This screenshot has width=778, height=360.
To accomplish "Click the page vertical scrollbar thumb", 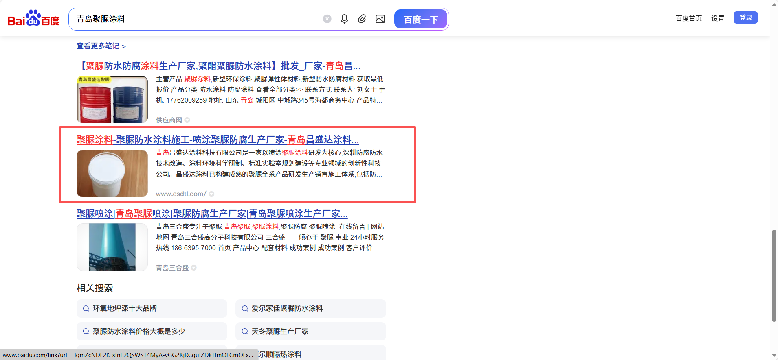I will click(774, 276).
